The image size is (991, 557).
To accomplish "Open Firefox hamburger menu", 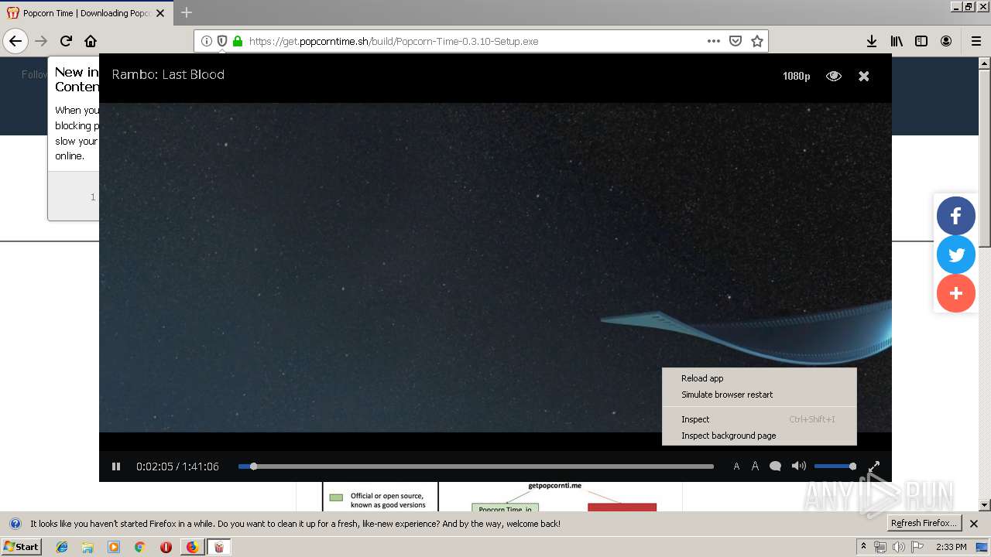I will [976, 41].
